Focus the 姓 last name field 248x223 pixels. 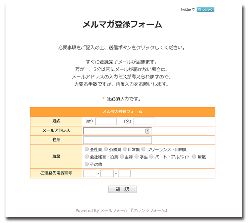[106, 121]
